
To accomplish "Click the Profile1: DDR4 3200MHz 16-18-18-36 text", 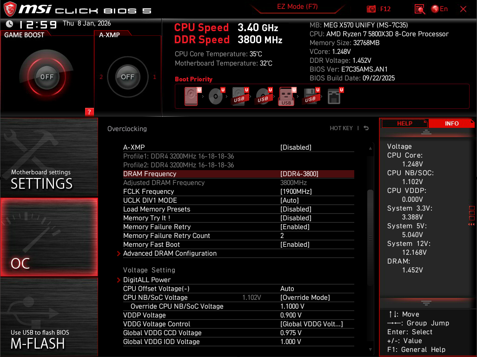I will [x=179, y=156].
